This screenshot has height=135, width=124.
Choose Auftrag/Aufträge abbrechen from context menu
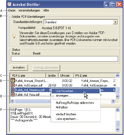point(76,103)
